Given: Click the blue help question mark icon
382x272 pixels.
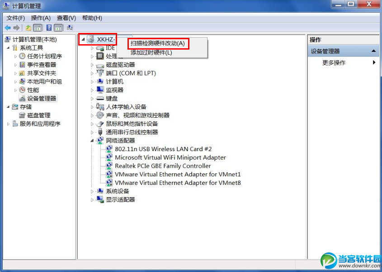Looking at the screenshot, I should (49, 28).
